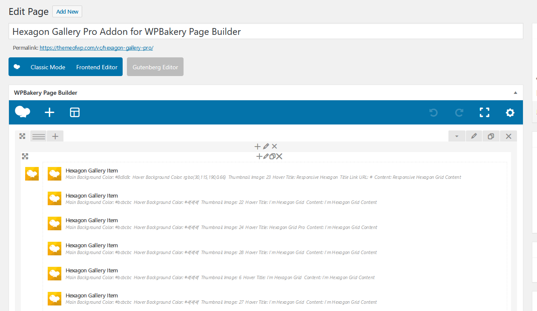The image size is (537, 311).
Task: Delete the row with the X icon
Action: (x=508, y=136)
